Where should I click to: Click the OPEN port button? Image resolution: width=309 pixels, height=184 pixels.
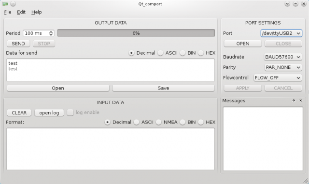[243, 44]
